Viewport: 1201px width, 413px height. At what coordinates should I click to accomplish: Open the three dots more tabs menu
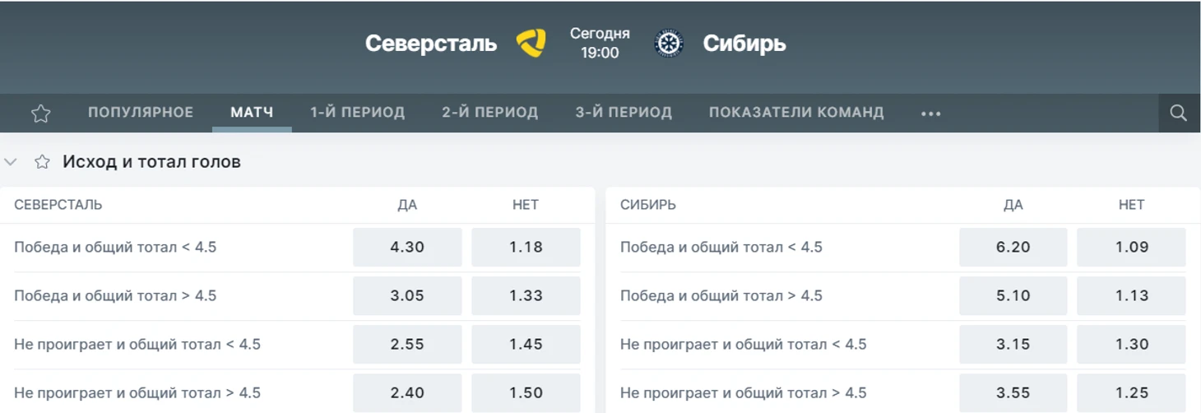[x=931, y=114]
